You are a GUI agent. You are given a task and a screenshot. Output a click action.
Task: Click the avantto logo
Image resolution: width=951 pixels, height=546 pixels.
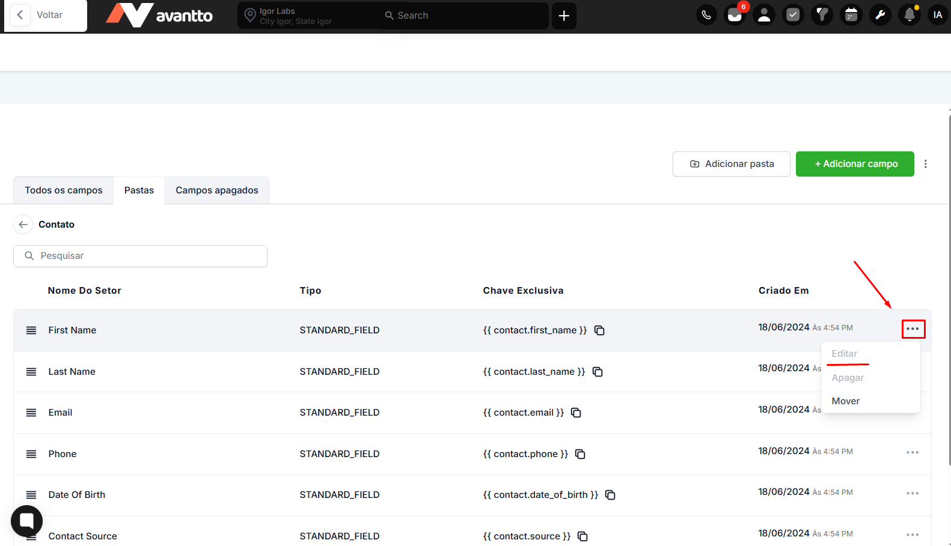pyautogui.click(x=159, y=15)
